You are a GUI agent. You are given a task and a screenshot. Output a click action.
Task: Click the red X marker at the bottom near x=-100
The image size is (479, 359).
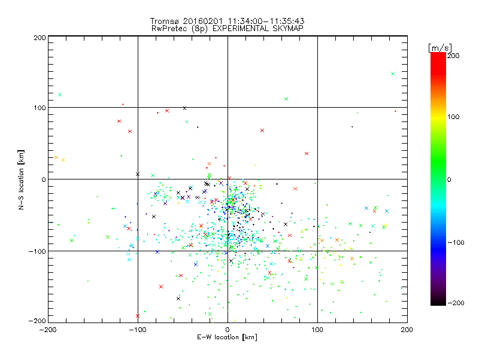tap(138, 316)
